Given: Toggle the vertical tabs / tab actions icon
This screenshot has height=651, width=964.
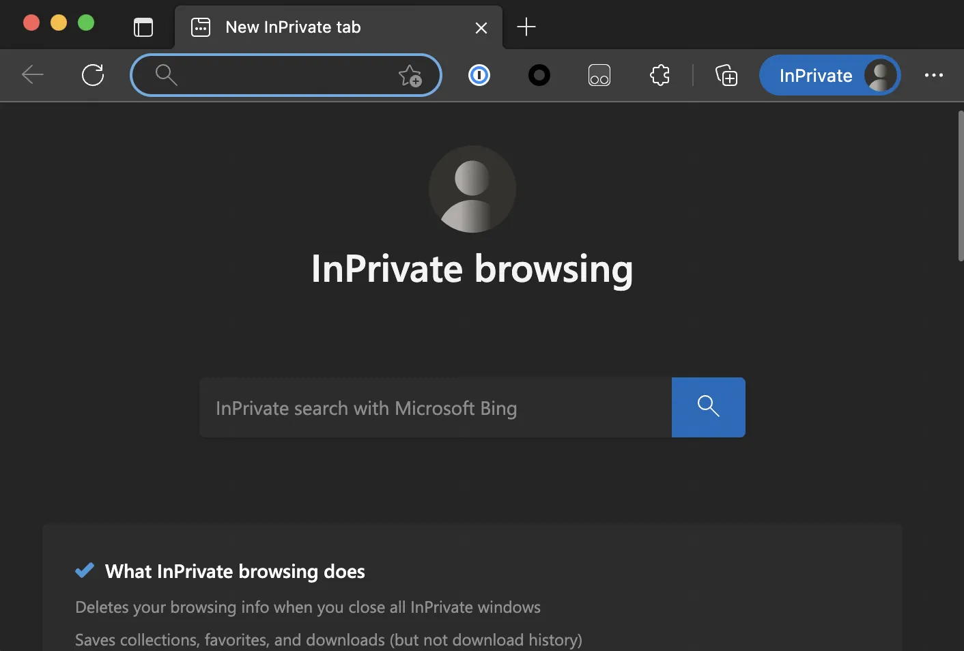Looking at the screenshot, I should 143,27.
